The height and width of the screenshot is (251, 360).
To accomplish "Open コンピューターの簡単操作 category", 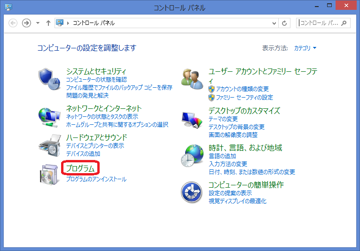I will click(x=246, y=185).
